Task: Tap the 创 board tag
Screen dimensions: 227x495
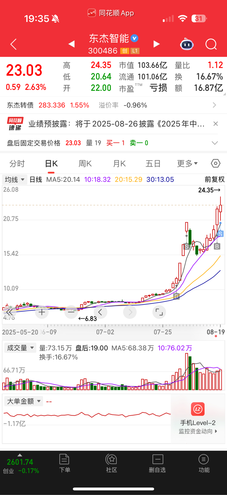Action: pyautogui.click(x=124, y=51)
